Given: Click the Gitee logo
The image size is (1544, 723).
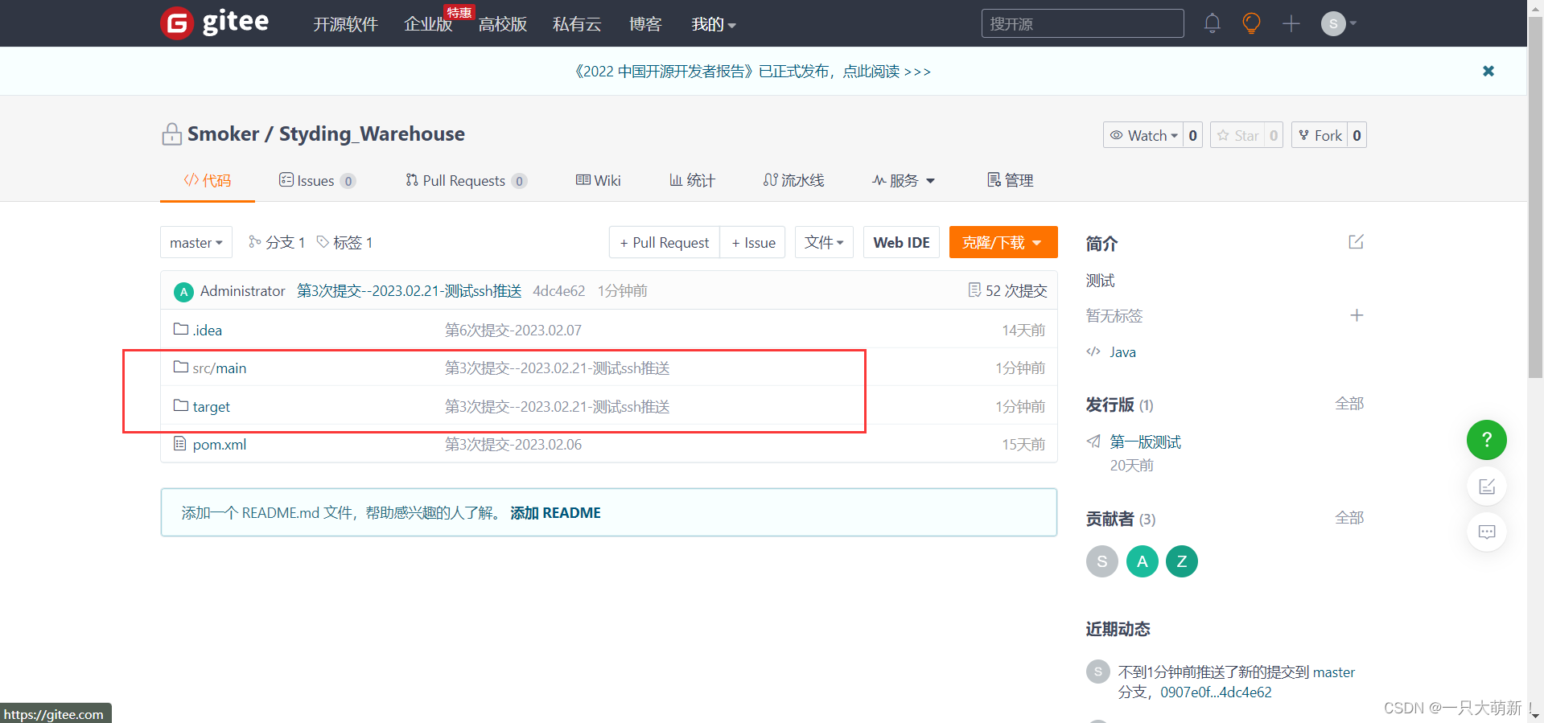Looking at the screenshot, I should [x=214, y=23].
